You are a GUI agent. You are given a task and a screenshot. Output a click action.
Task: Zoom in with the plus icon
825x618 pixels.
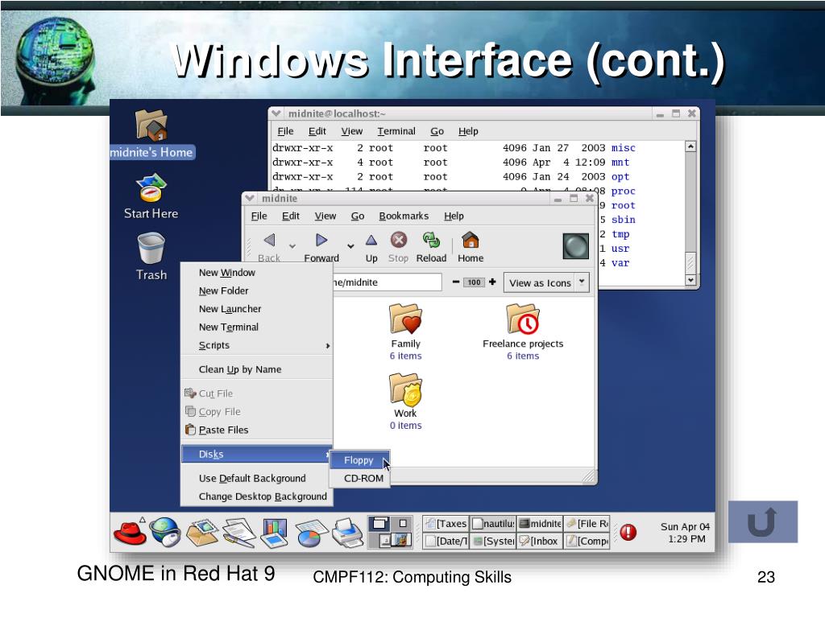pyautogui.click(x=492, y=282)
